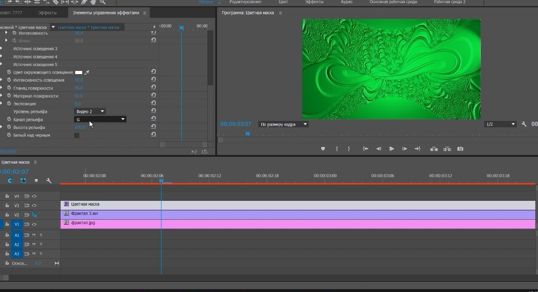Screen dimensions: 538x292
Task: Click the Add Marker icon in Program monitor
Action: point(323,149)
